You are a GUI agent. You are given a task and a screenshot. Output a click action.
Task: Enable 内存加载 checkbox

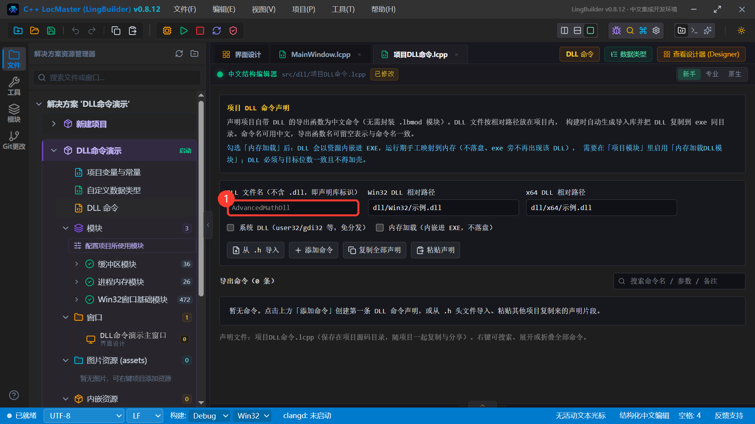pyautogui.click(x=380, y=228)
